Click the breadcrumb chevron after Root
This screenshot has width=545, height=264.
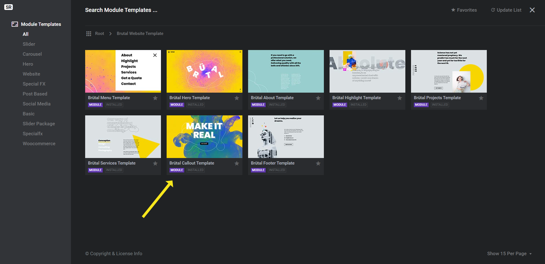(110, 34)
